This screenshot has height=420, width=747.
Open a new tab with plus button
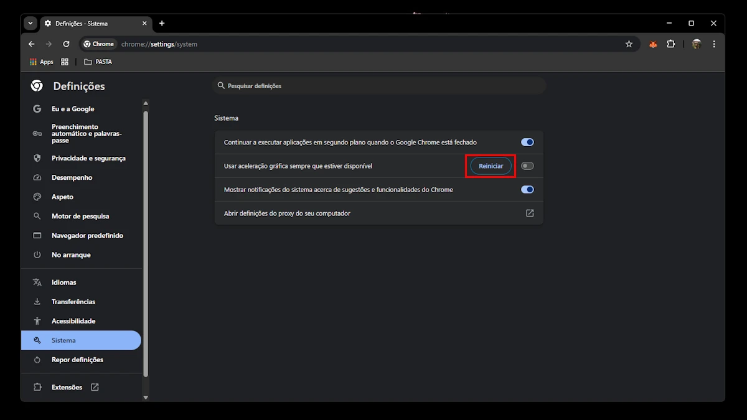[x=162, y=23]
